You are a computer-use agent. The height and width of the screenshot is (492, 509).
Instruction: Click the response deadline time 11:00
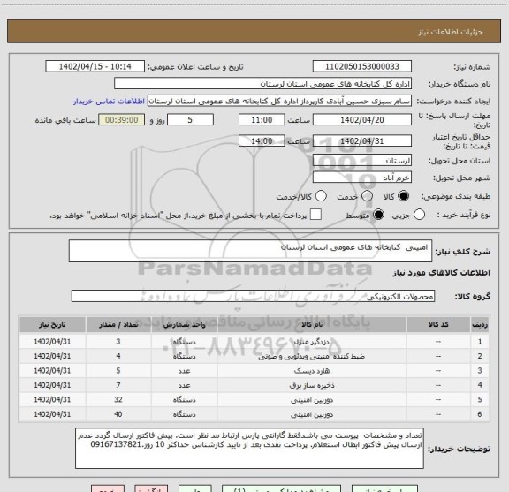262,120
